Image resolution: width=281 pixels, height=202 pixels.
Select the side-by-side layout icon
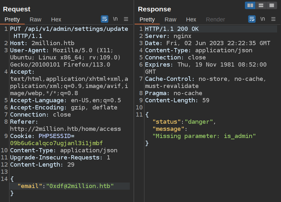click(250, 5)
